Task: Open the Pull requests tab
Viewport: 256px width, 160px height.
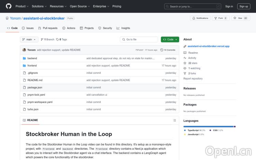Action: tap(48, 28)
